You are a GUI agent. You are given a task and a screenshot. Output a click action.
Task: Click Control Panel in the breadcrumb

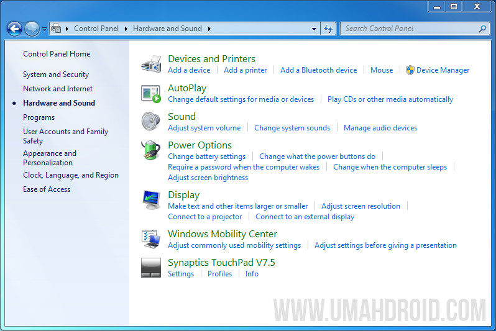tap(96, 29)
